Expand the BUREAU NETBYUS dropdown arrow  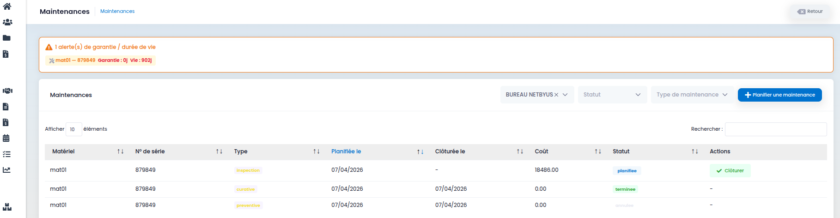click(x=565, y=95)
